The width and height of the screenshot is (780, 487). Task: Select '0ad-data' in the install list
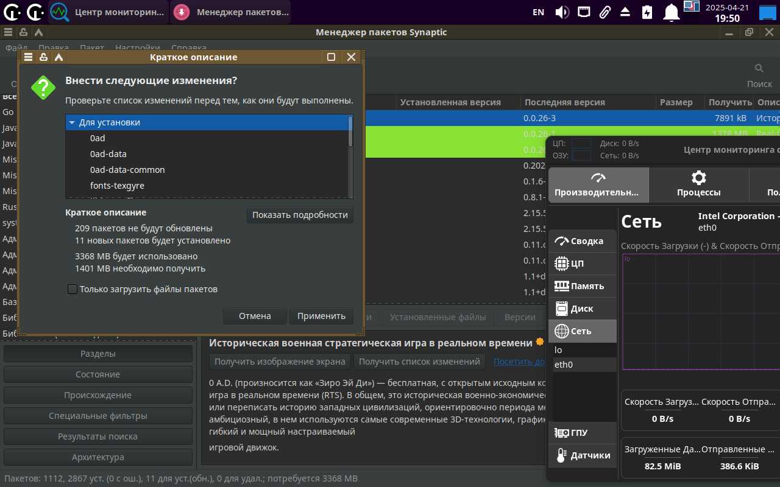coord(108,154)
